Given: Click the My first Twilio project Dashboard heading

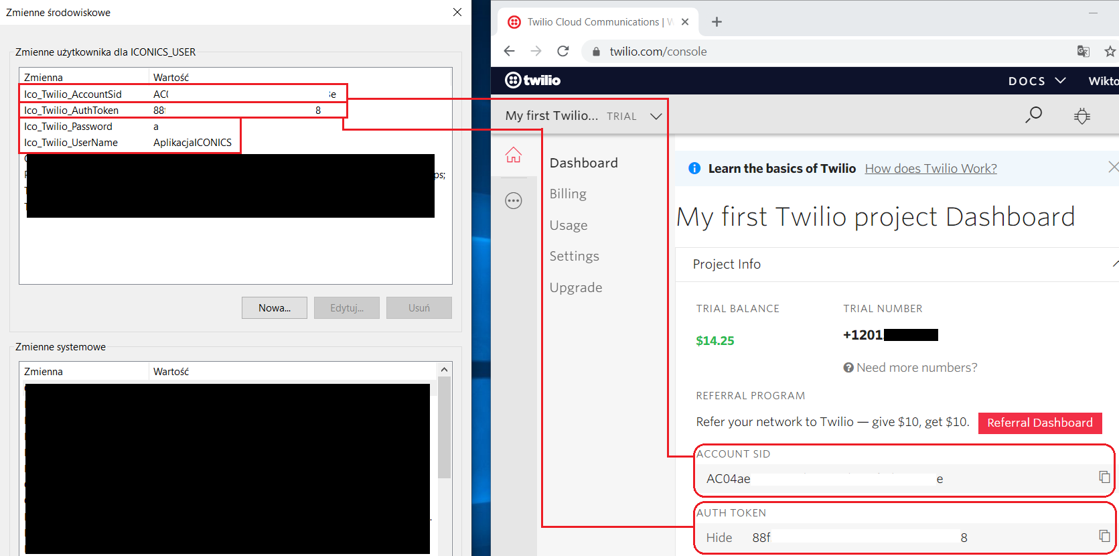Looking at the screenshot, I should 875,217.
